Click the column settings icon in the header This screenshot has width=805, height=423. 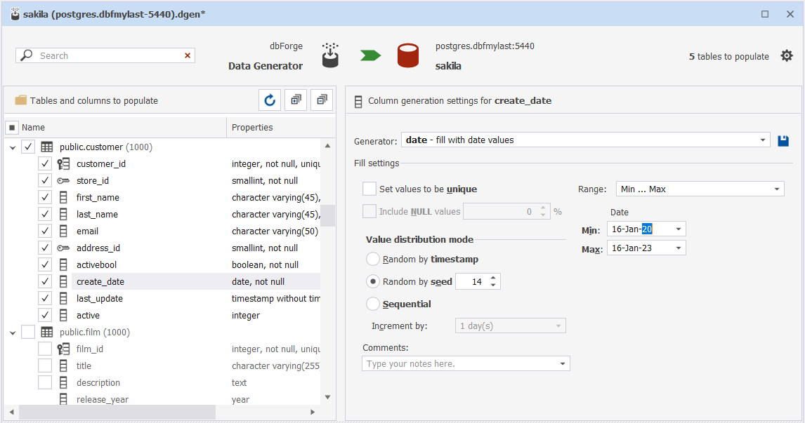coord(358,101)
